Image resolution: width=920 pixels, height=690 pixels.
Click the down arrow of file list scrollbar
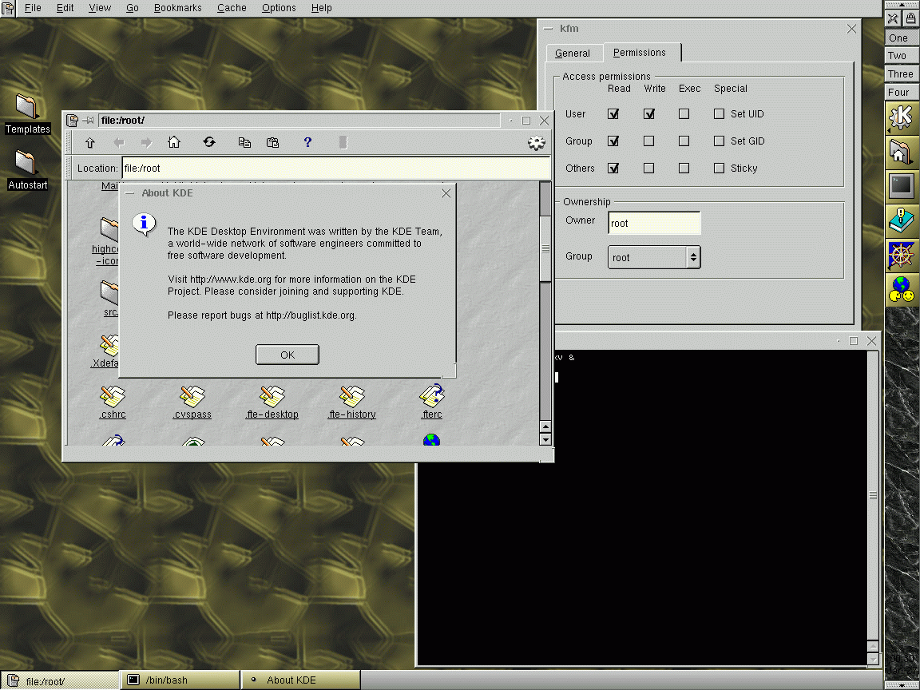click(545, 439)
